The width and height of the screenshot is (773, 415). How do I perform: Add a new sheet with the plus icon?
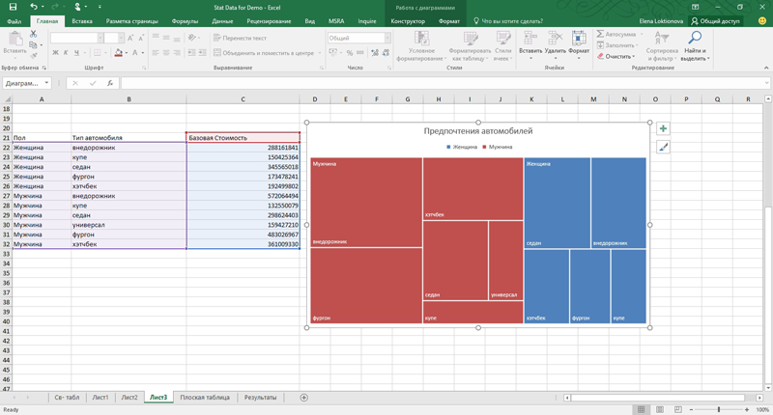pyautogui.click(x=304, y=398)
